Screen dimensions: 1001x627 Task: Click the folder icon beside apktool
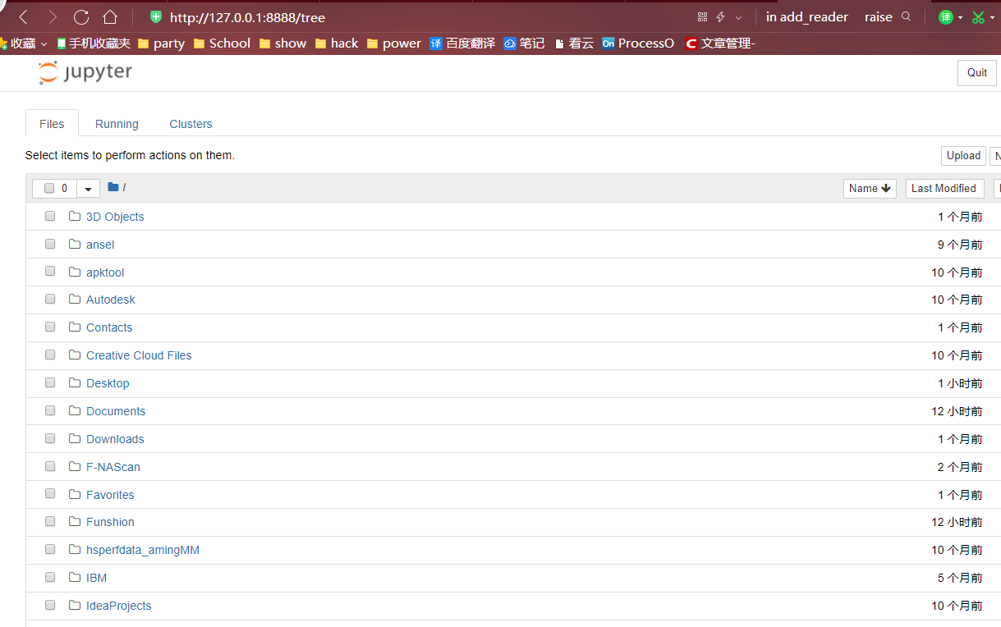click(75, 272)
